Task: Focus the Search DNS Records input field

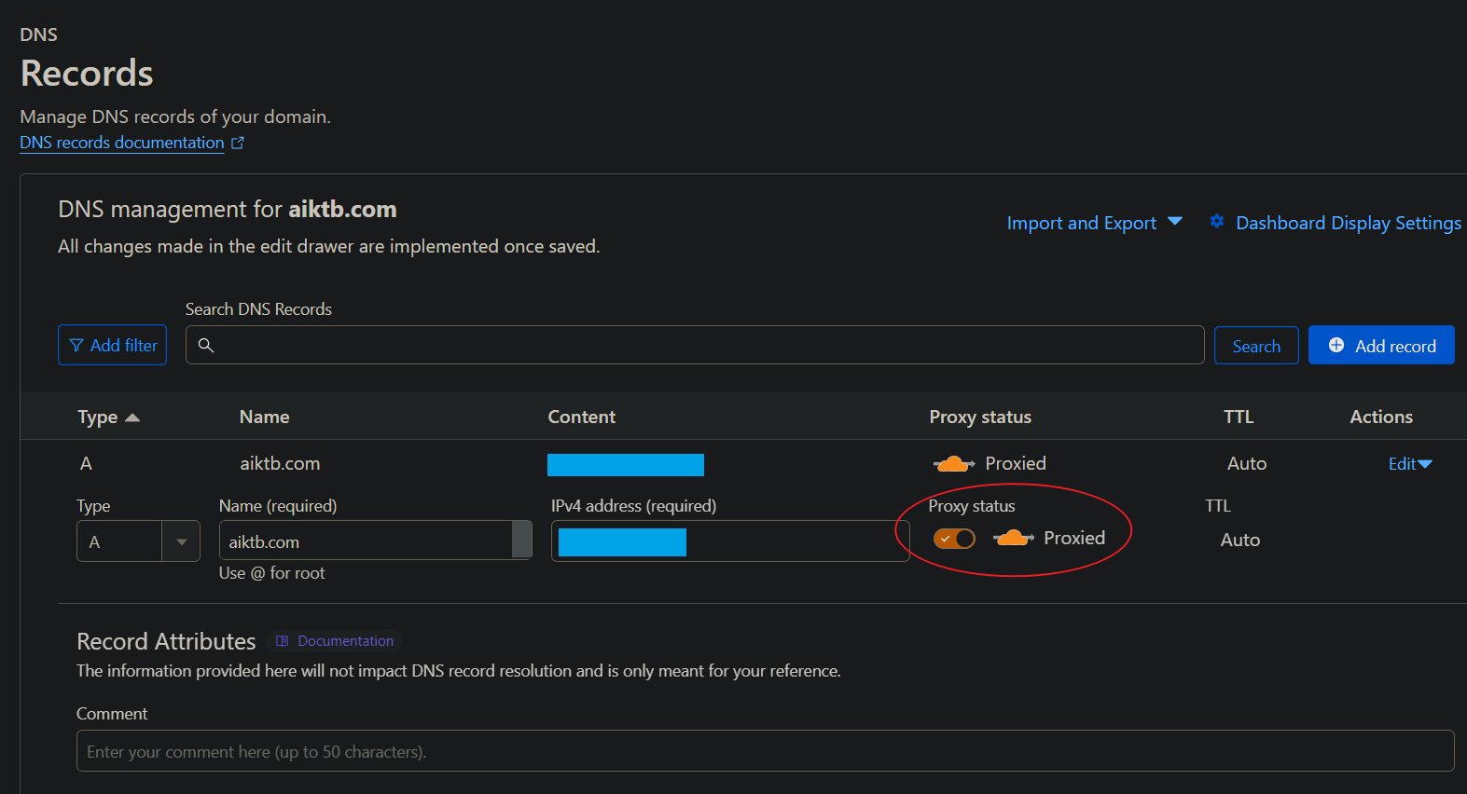Action: (695, 345)
